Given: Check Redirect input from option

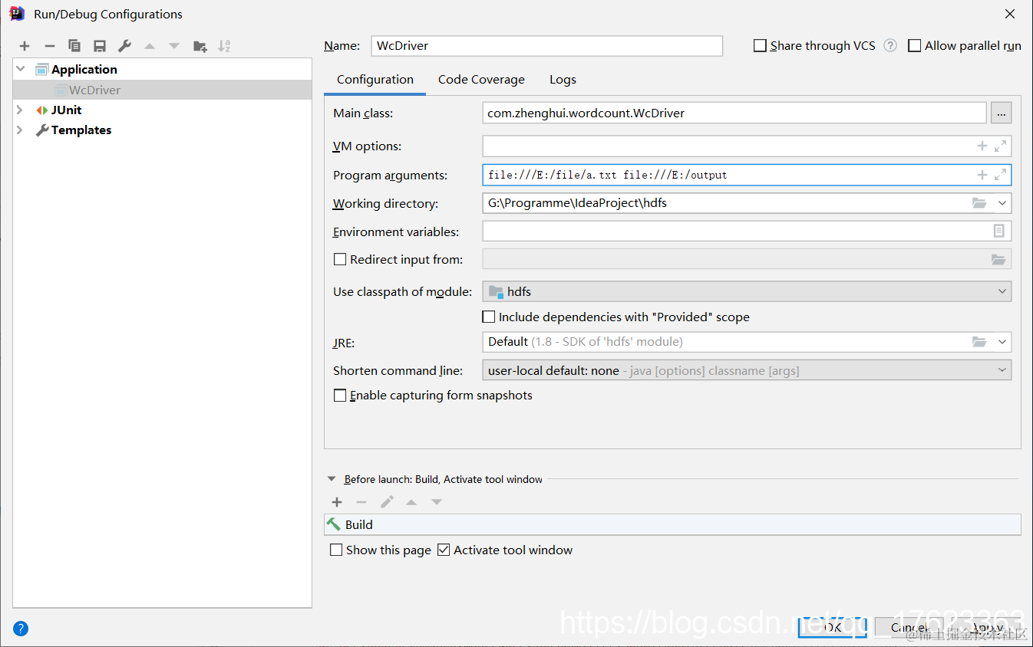Looking at the screenshot, I should (340, 259).
